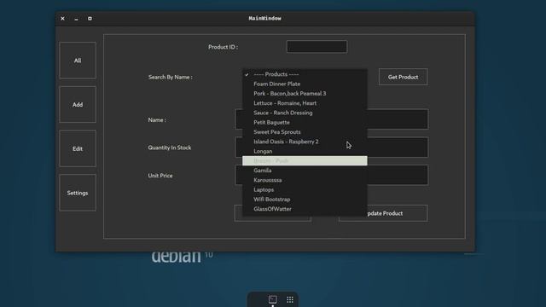Select Petit Baguette from the dropdown
This screenshot has width=546, height=307.
(x=305, y=122)
